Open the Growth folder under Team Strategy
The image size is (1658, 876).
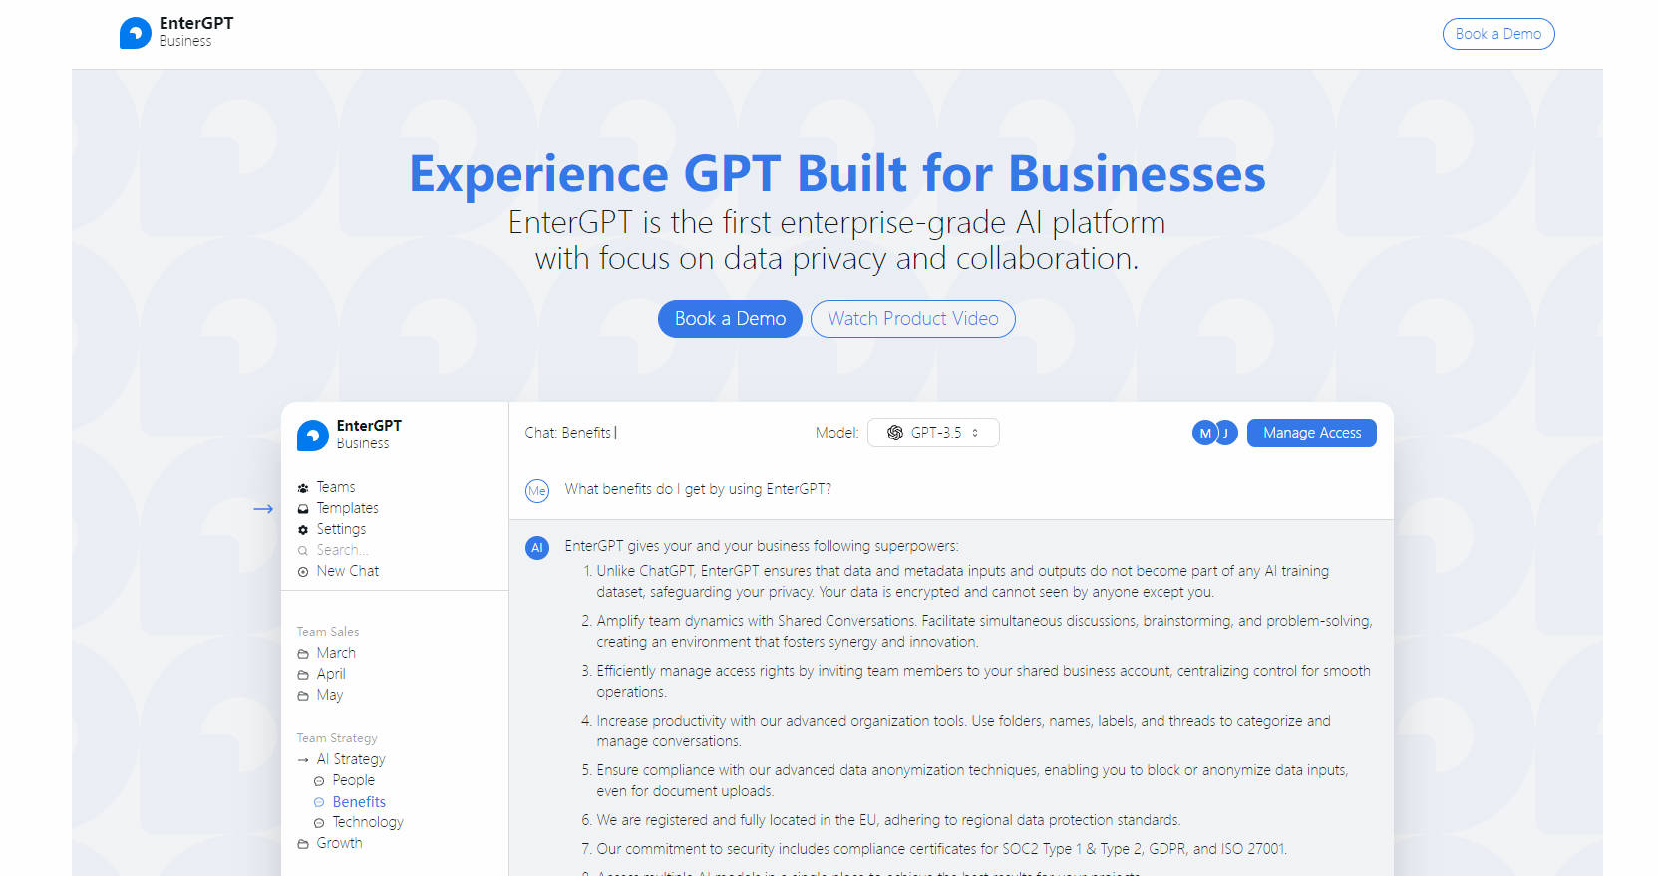point(339,843)
